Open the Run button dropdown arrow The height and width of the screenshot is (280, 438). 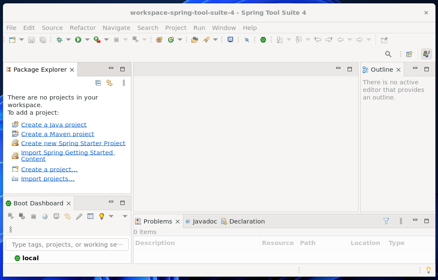(x=87, y=39)
